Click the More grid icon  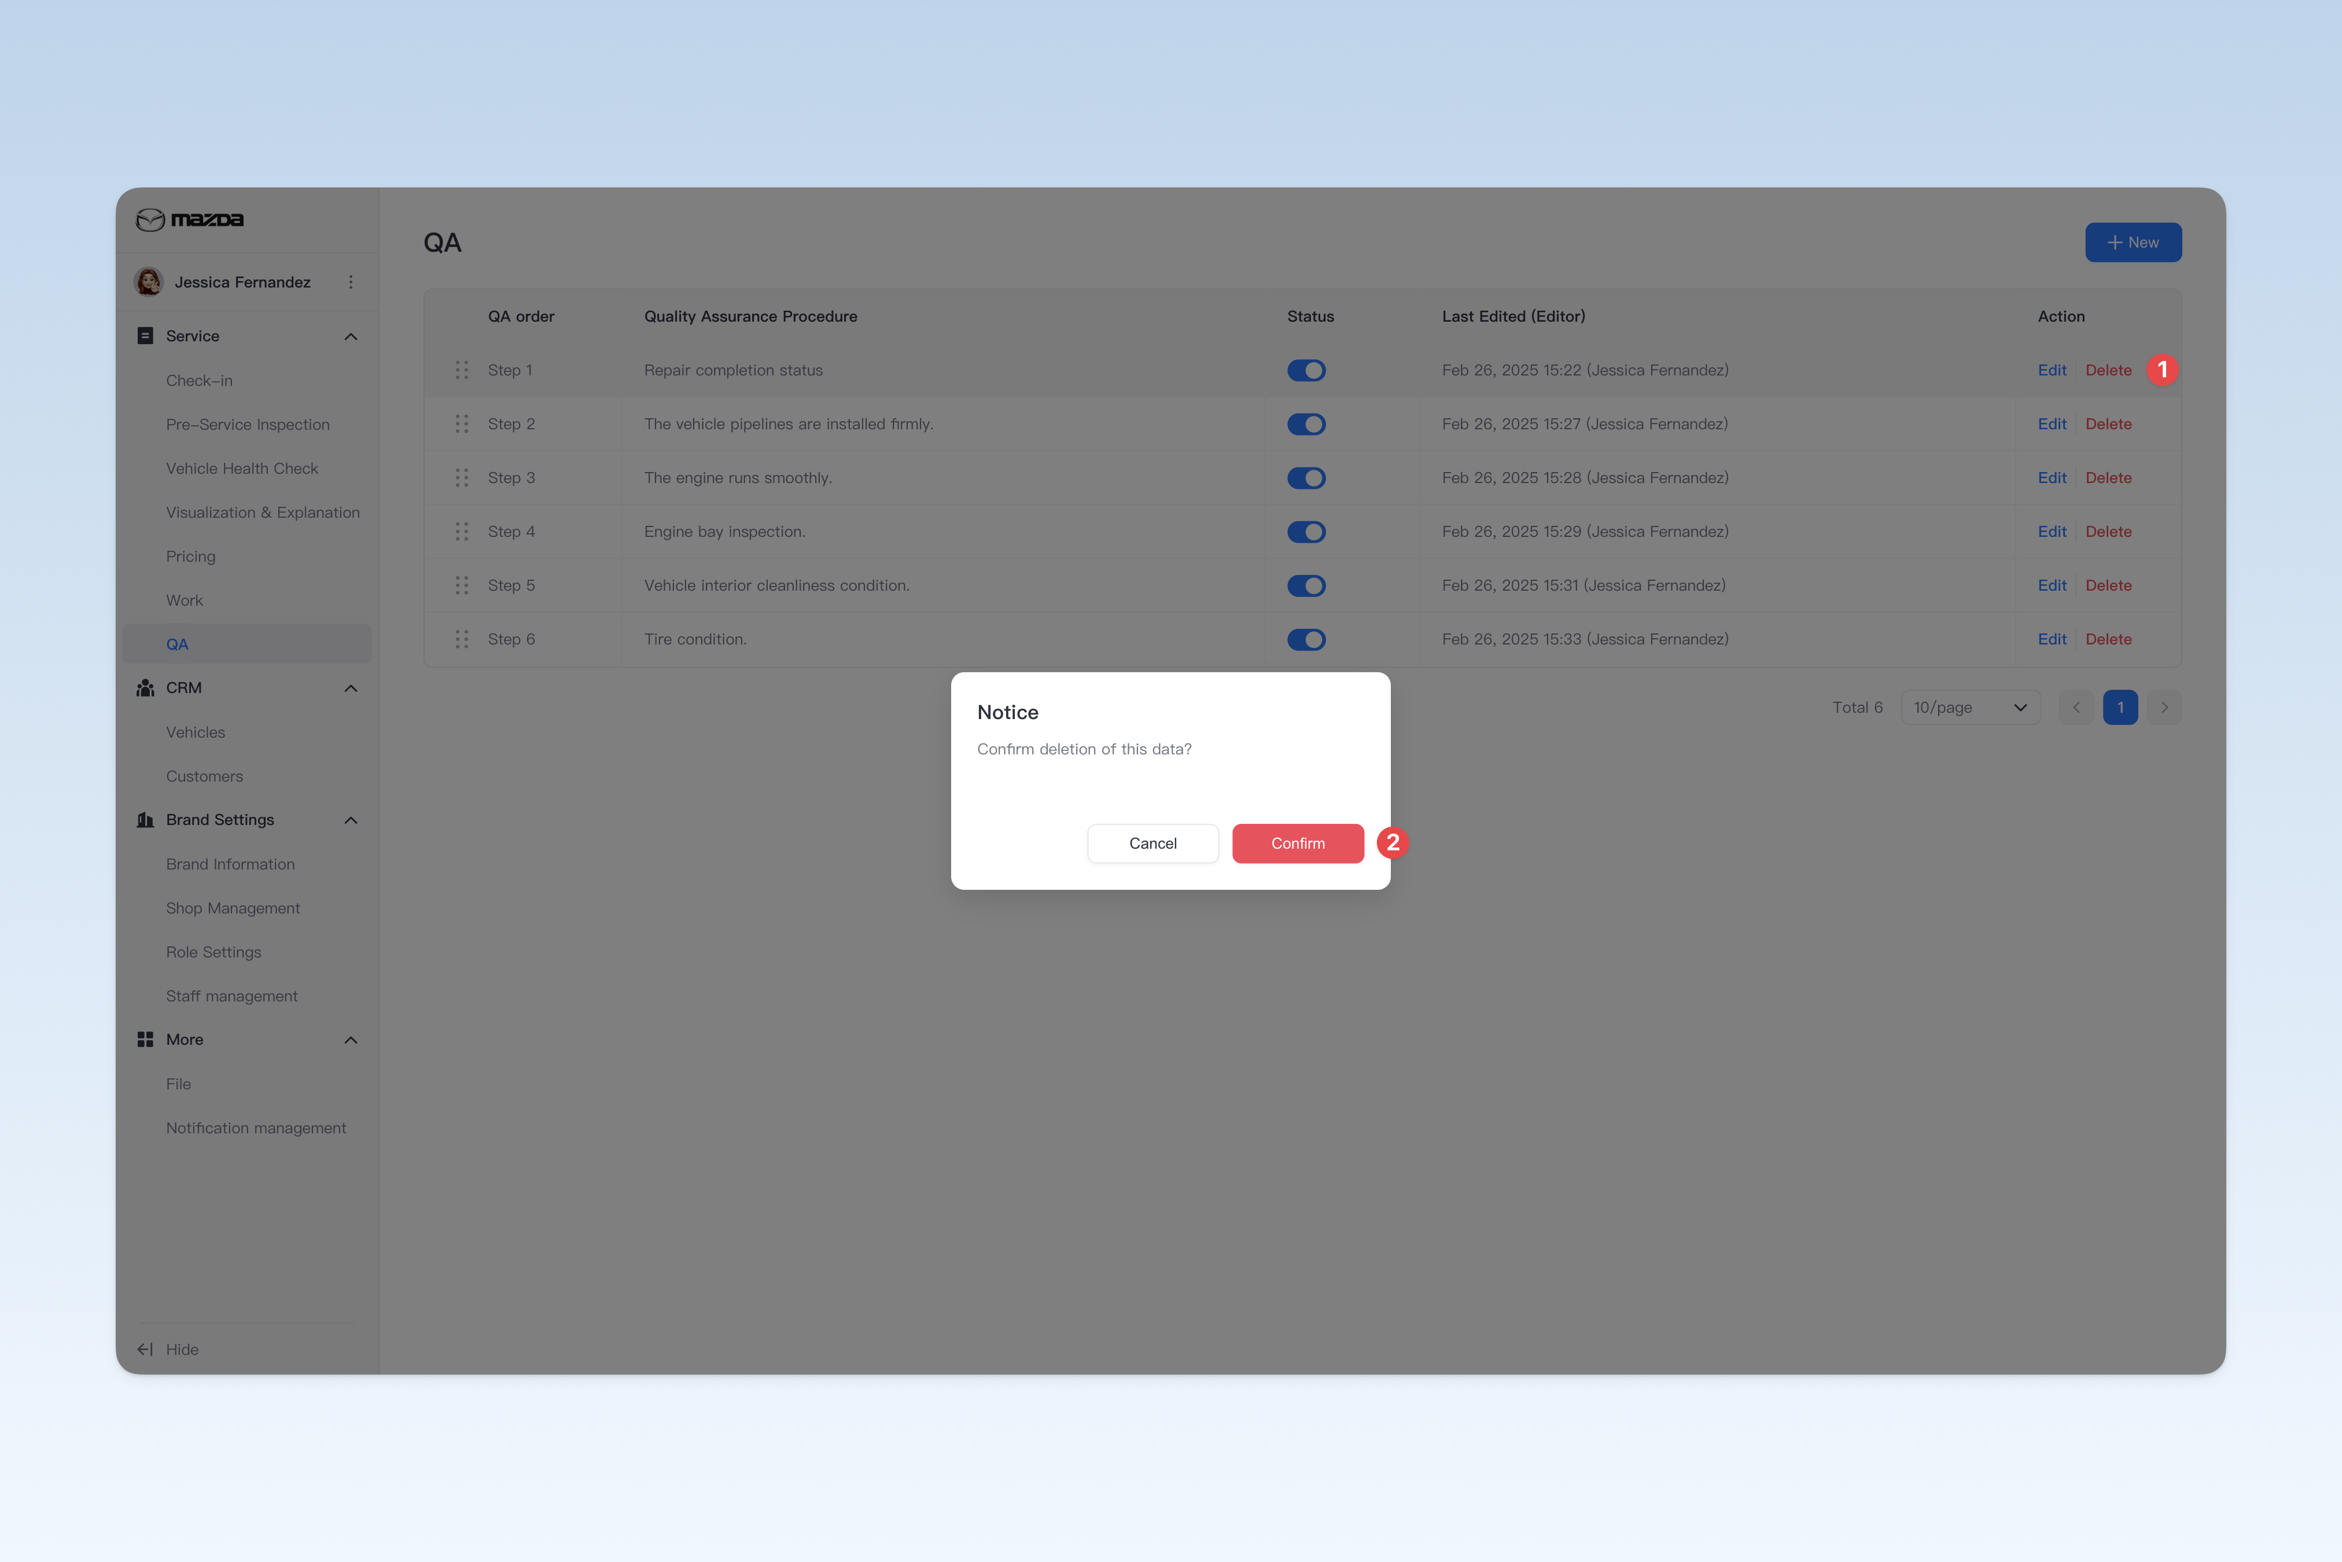click(145, 1039)
